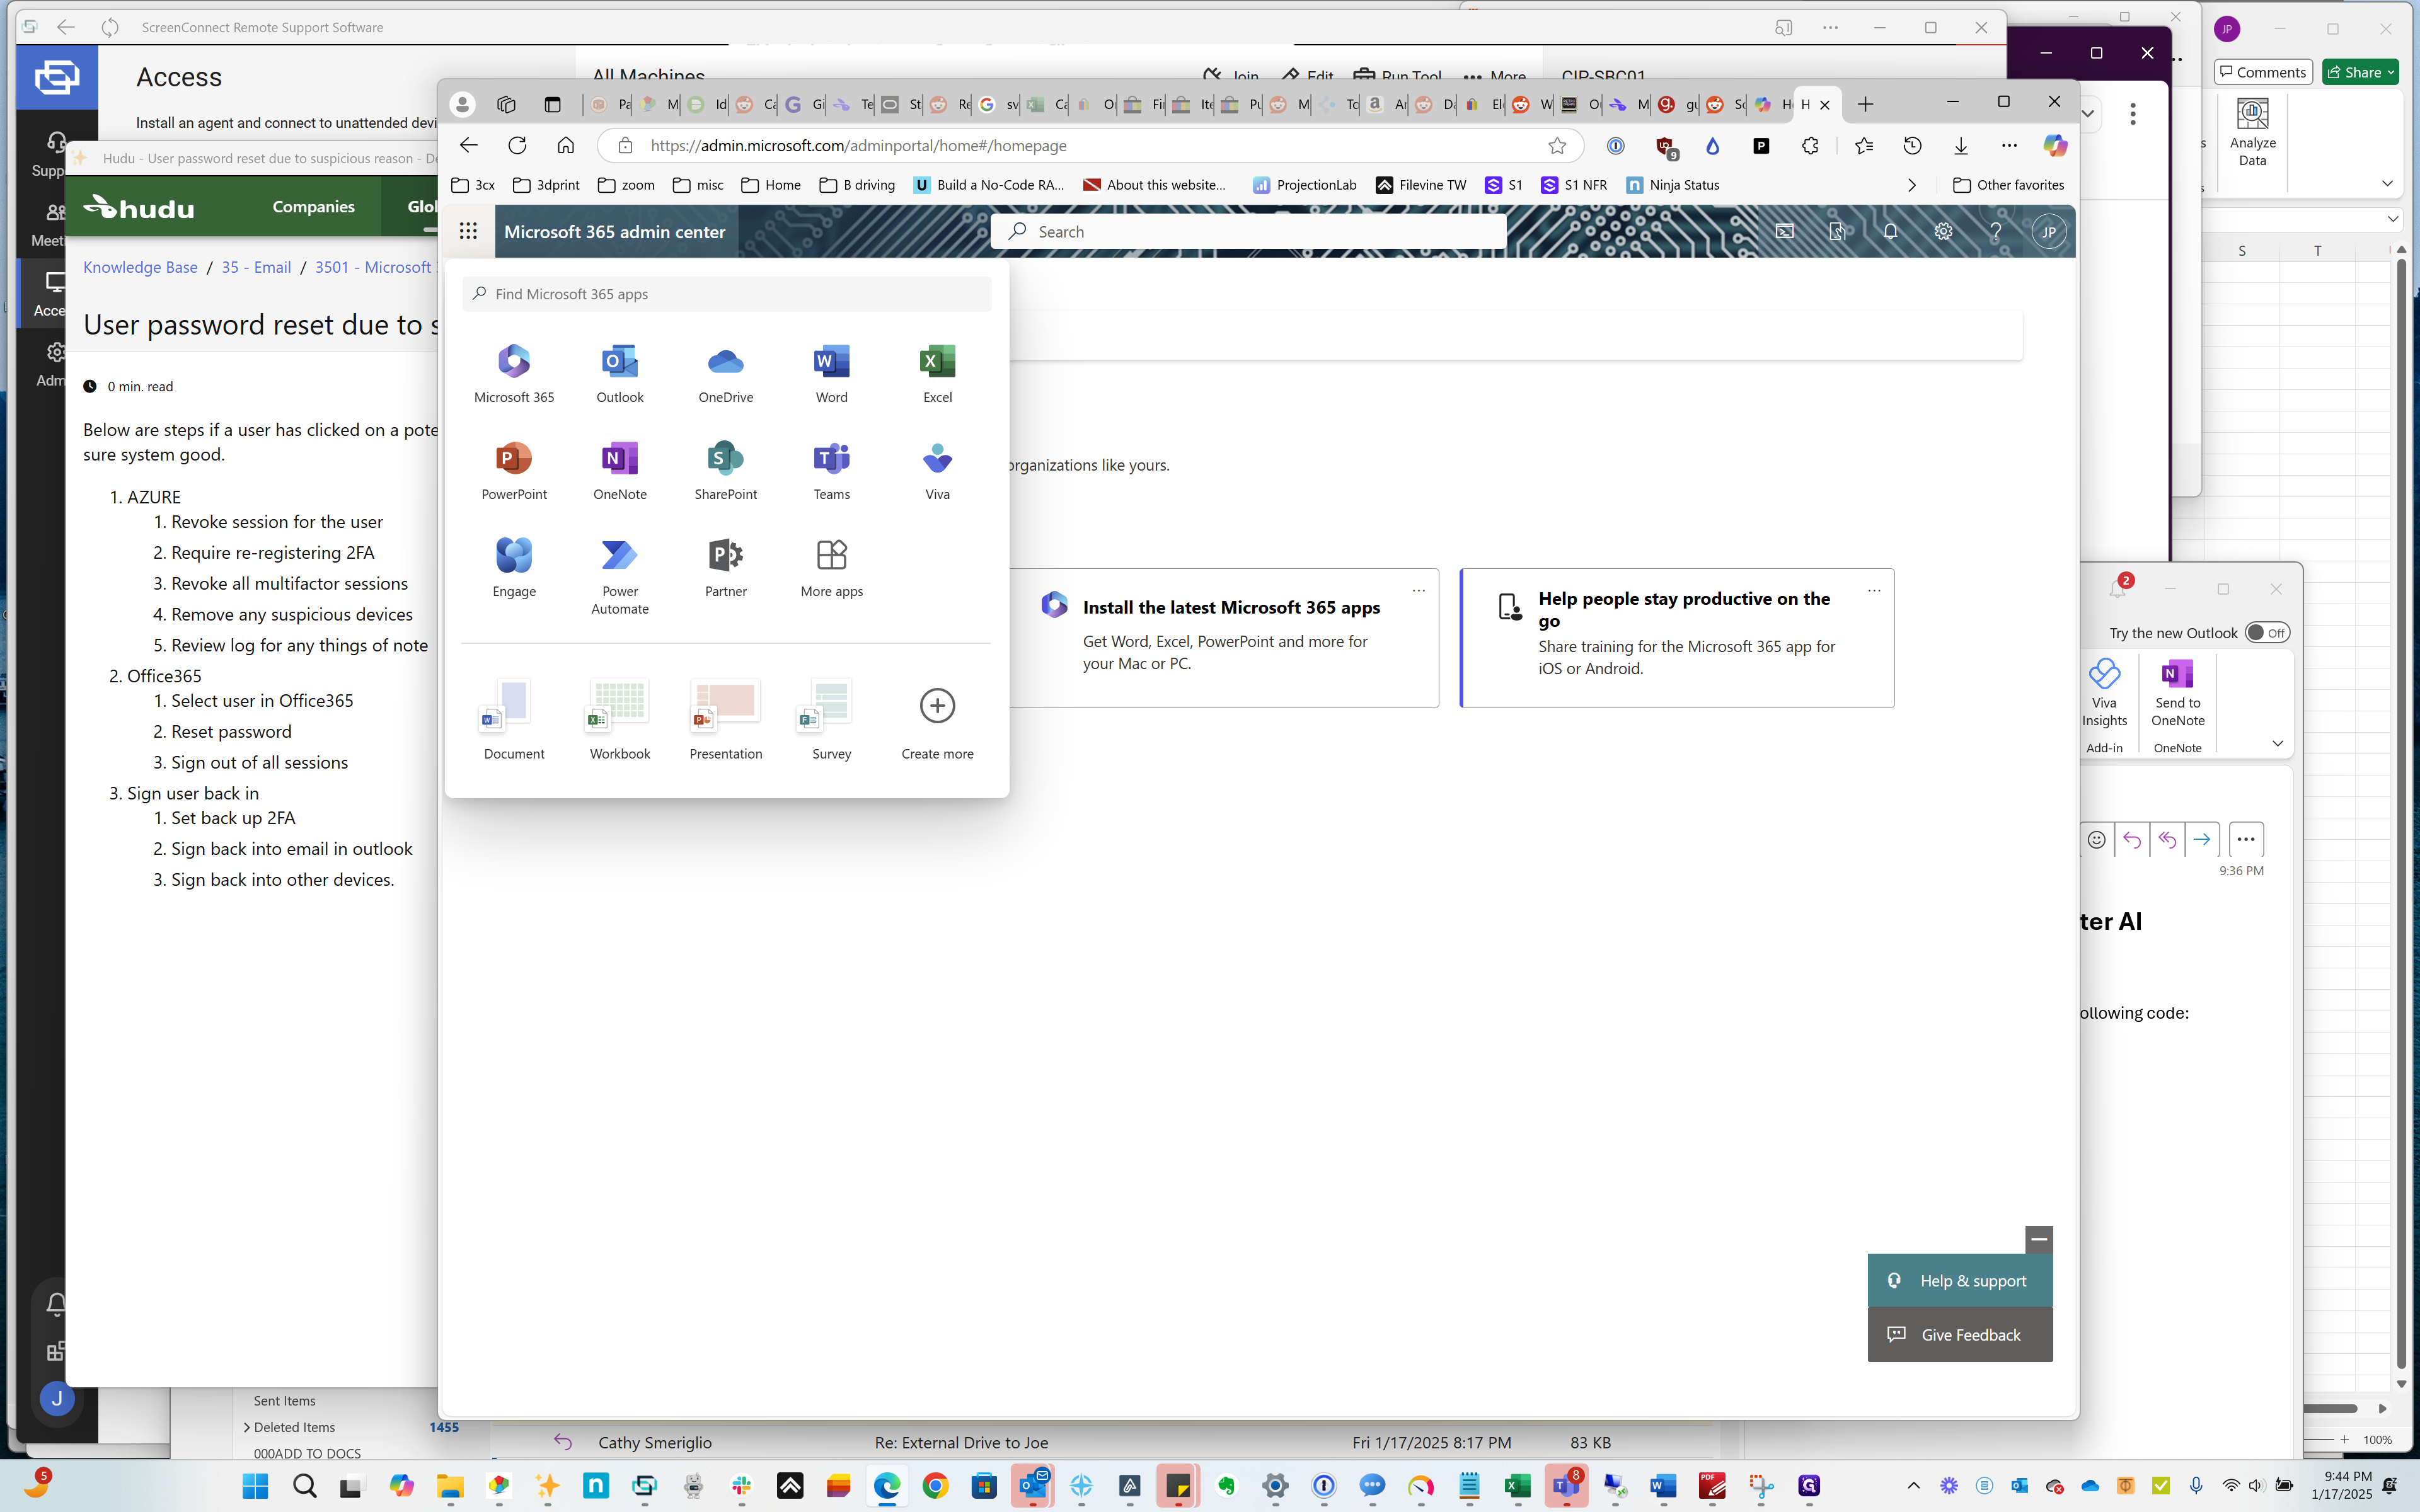Refresh the Edge browser page
2420x1512 pixels.
pos(517,145)
